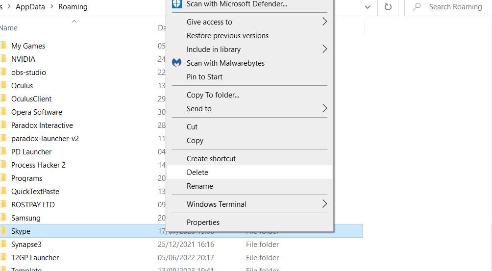Screen dimensions: 492x271
Task: Select the Samsung folder name
Action: click(26, 218)
